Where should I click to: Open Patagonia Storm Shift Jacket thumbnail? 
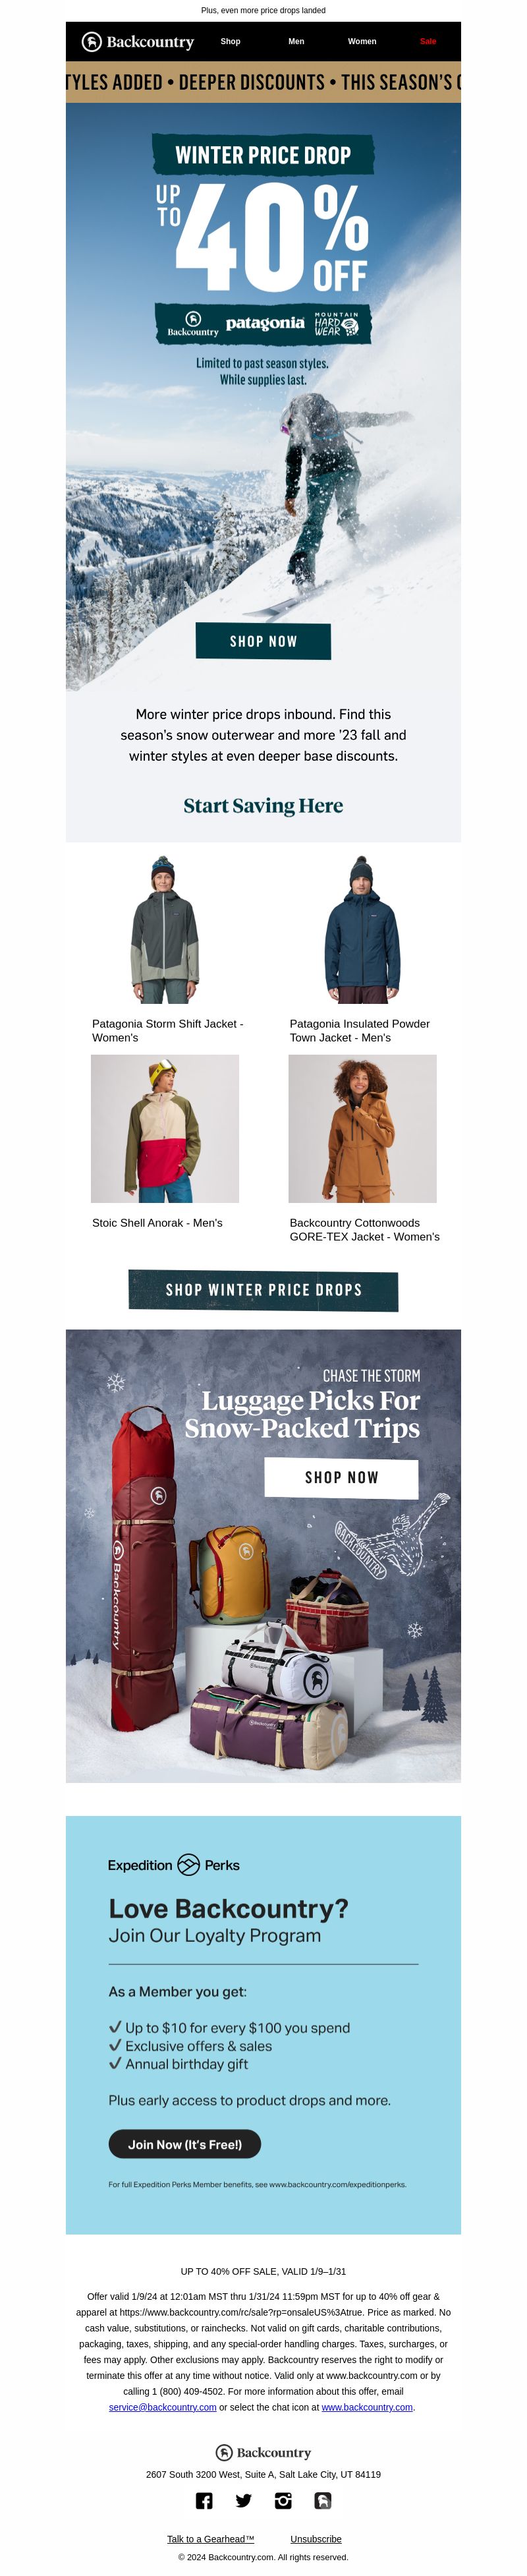pyautogui.click(x=165, y=929)
